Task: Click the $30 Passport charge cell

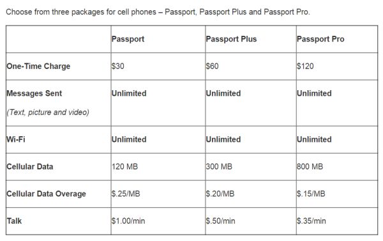Action: (x=117, y=66)
